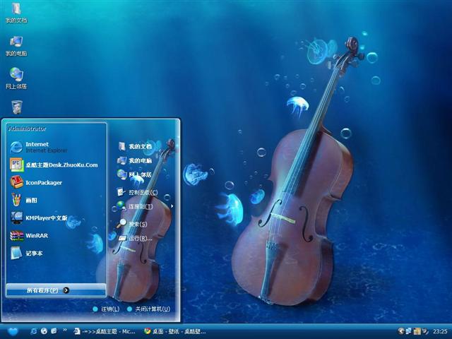Open 我的电脑 in Start menu right pane
The image size is (452, 339).
[135, 160]
